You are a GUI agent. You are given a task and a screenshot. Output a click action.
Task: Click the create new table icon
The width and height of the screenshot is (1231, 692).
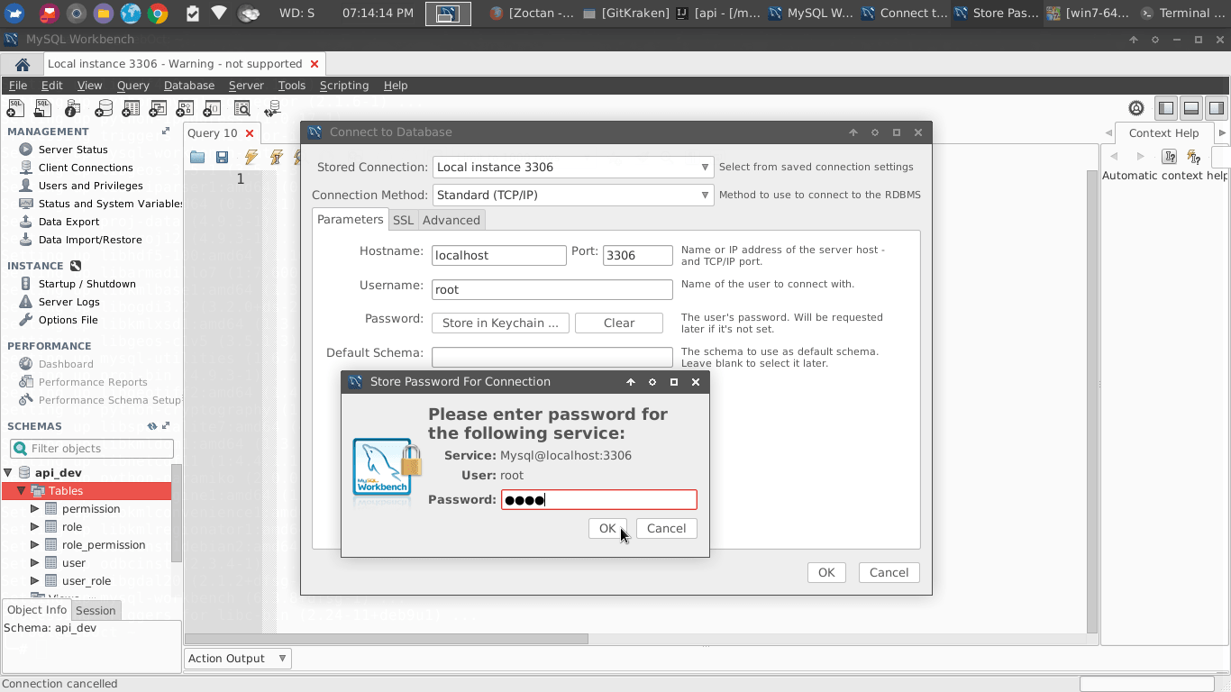(131, 108)
